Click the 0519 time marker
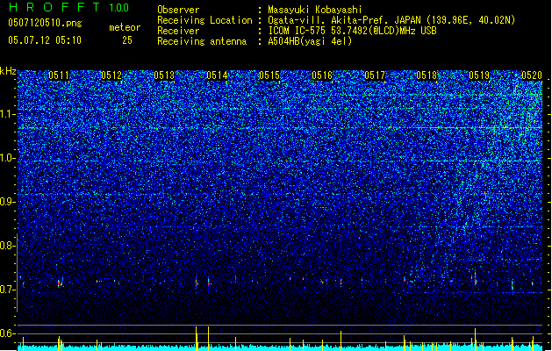This screenshot has width=552, height=351. click(x=479, y=75)
